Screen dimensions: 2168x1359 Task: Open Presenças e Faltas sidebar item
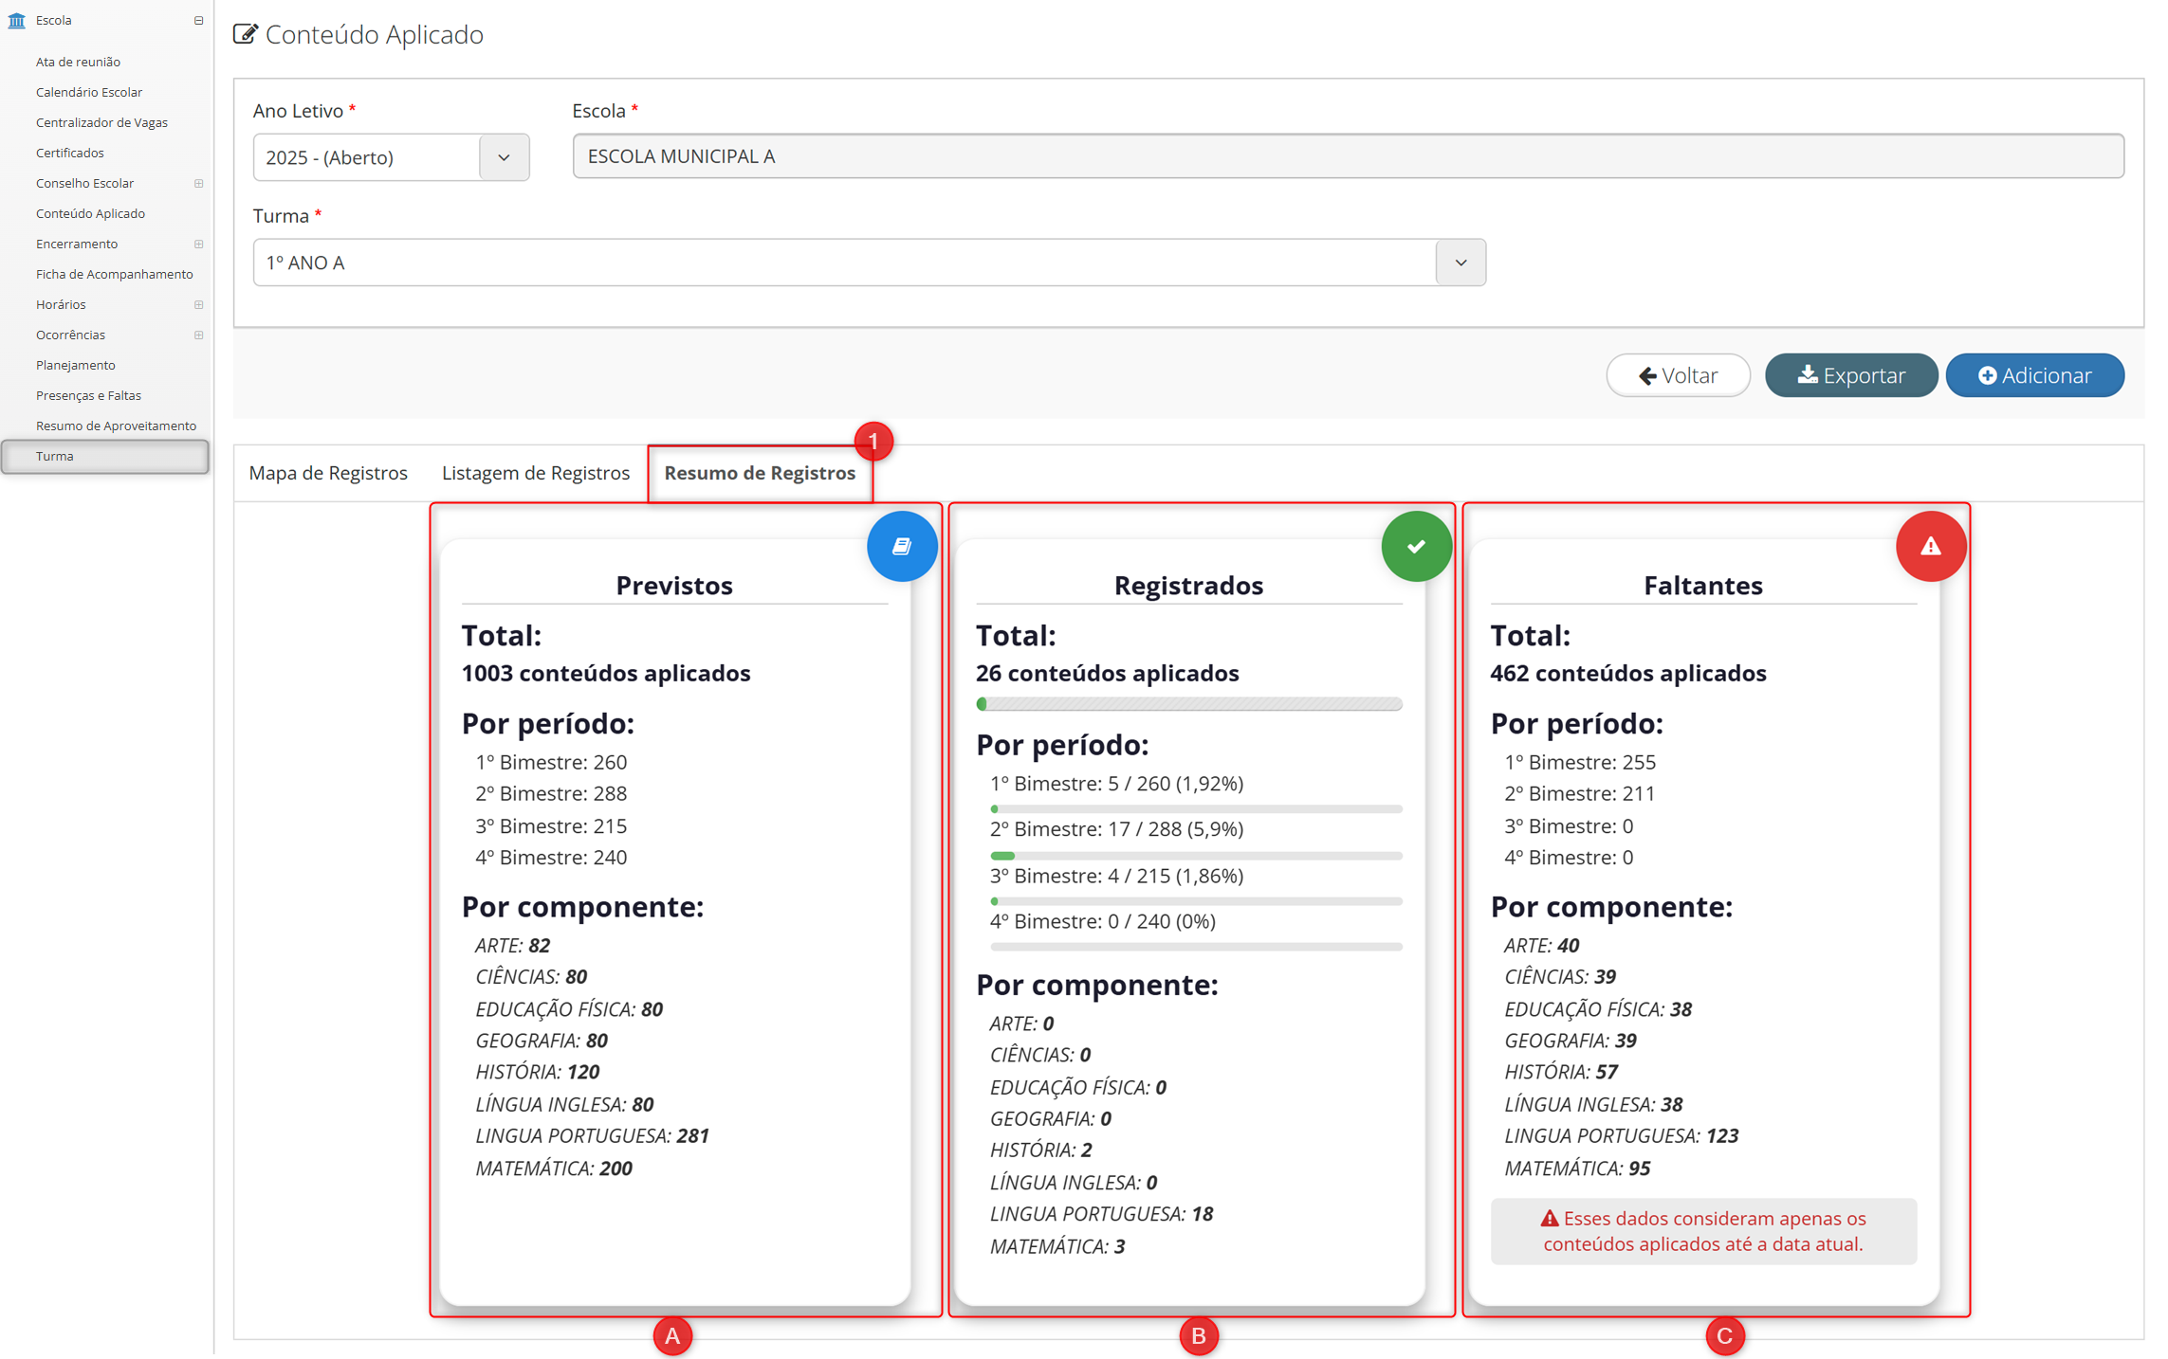(88, 395)
